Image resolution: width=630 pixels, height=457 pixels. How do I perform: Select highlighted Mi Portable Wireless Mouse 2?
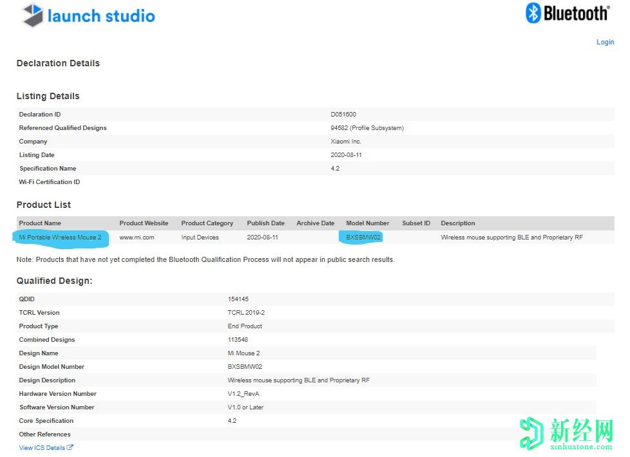[x=60, y=238]
